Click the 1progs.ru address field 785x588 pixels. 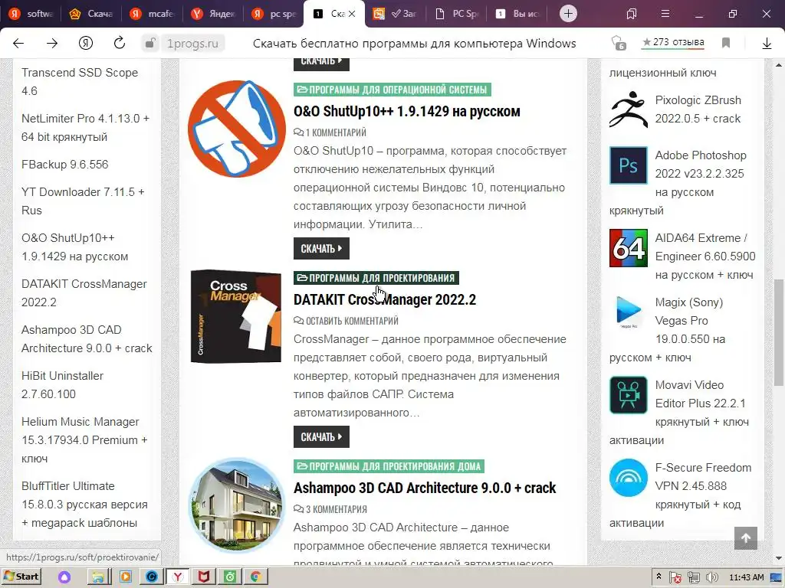192,44
